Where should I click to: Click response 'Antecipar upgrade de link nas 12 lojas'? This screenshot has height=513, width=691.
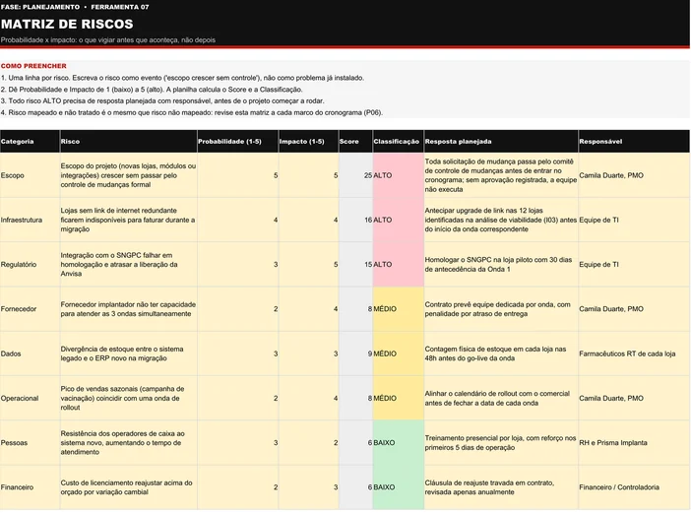[x=501, y=220]
